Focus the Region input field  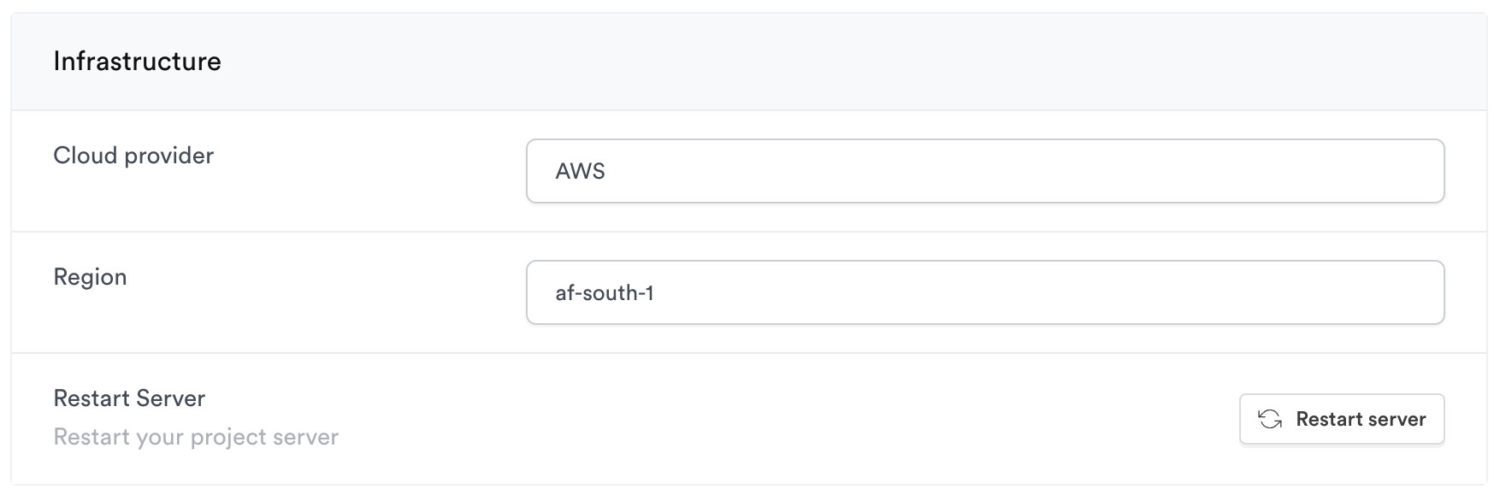985,292
